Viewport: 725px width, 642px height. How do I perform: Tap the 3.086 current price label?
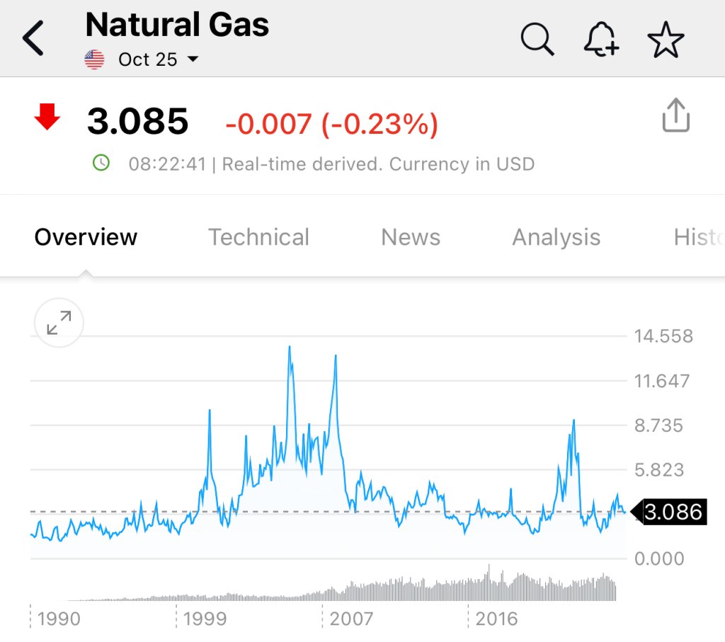(673, 511)
